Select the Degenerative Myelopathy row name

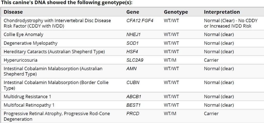tap(30, 43)
